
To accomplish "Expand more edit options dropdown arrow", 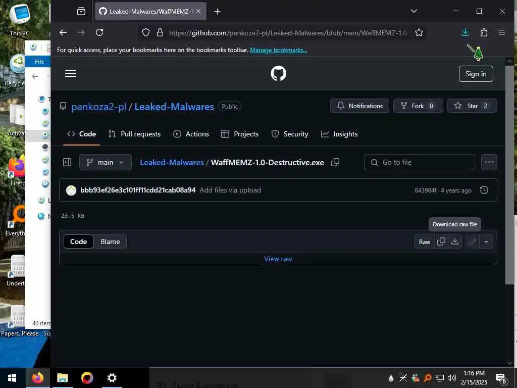I will pyautogui.click(x=486, y=242).
